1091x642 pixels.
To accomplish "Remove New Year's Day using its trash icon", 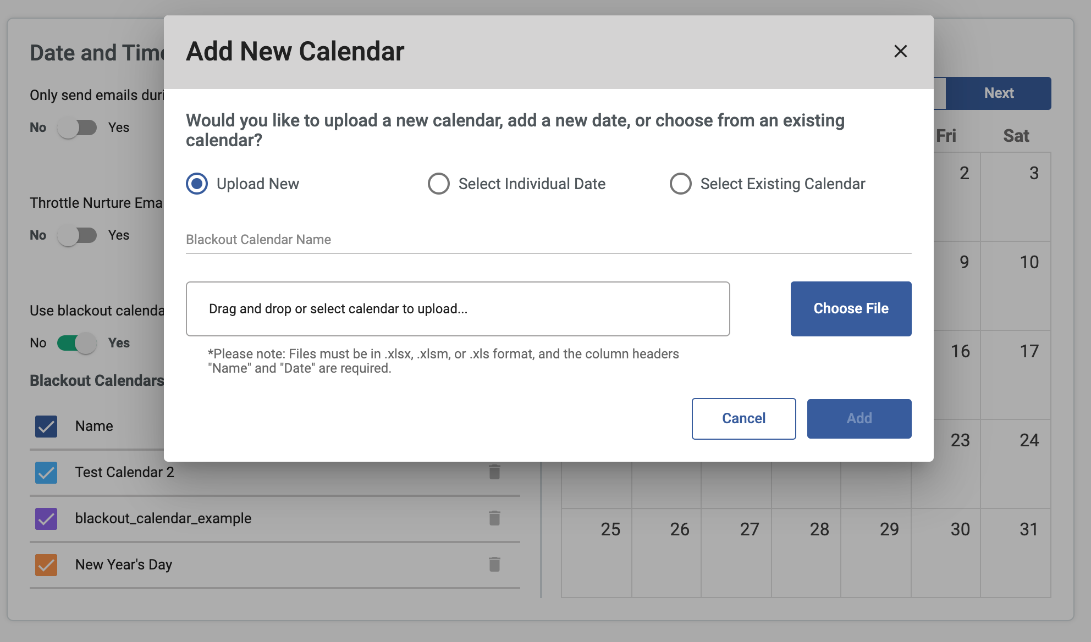I will pos(494,564).
